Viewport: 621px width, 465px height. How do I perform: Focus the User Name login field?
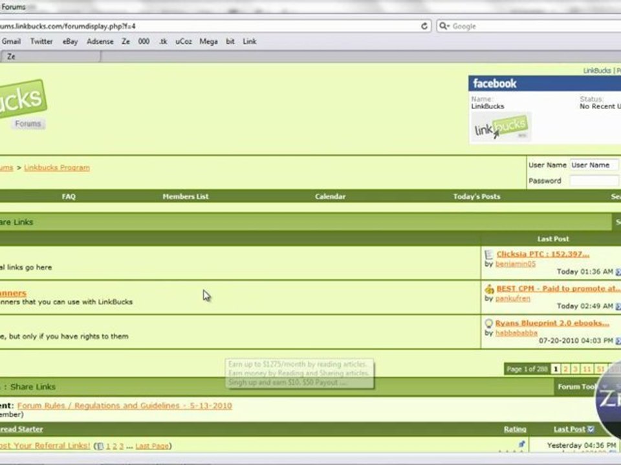coord(594,165)
